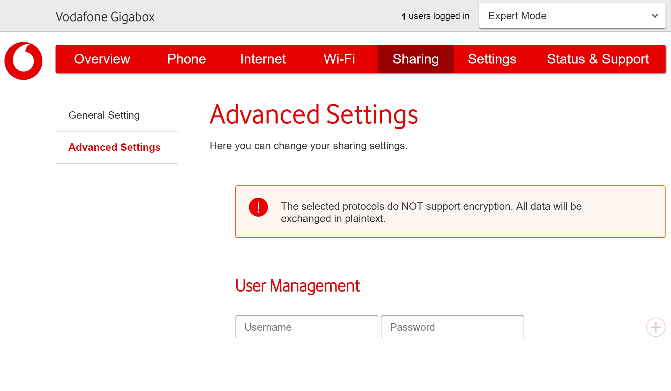The width and height of the screenshot is (671, 391).
Task: Click the Vodafone Gigabox title
Action: click(x=105, y=16)
